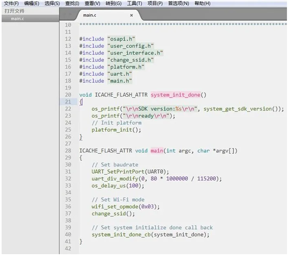Click os_delay_us(100); on line 33
Image resolution: width=289 pixels, height=257 pixels.
118,186
